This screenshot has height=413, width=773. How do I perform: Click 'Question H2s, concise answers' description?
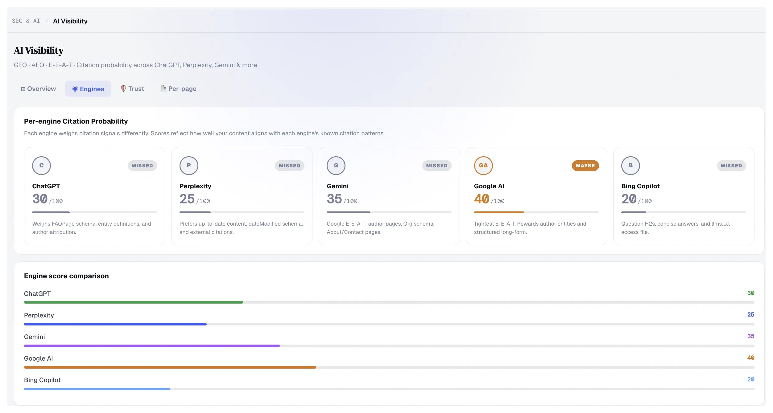[x=676, y=228]
